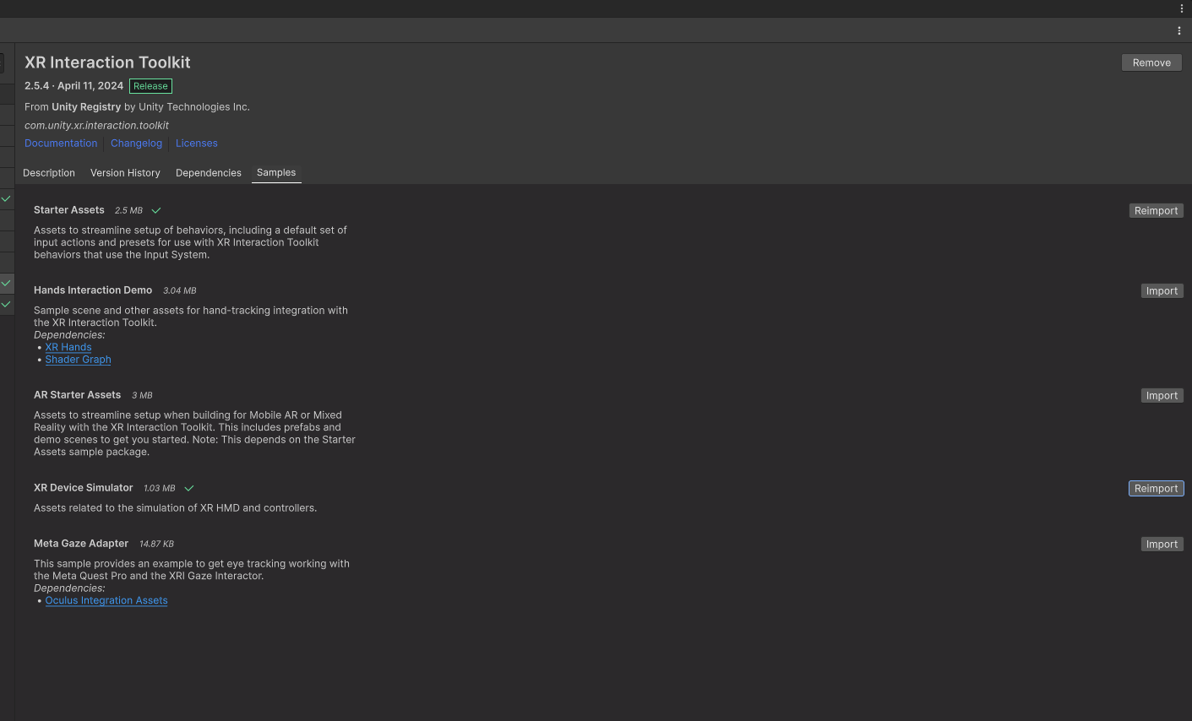Image resolution: width=1192 pixels, height=721 pixels.
Task: Switch to the Dependencies tab
Action: (209, 173)
